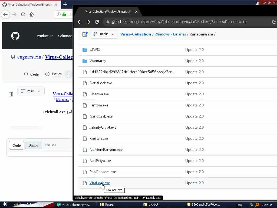
Task: Go forward in the front browser window
Action: pos(88,22)
